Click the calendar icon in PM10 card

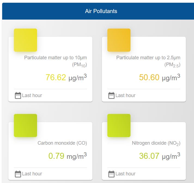point(18,95)
